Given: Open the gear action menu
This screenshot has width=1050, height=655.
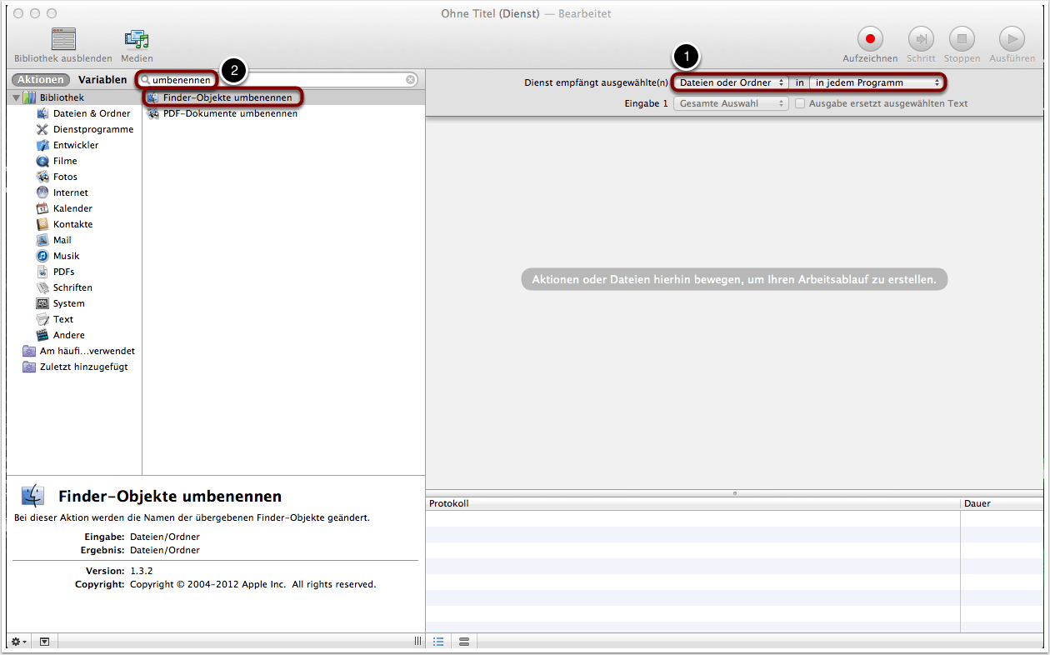Looking at the screenshot, I should [x=18, y=642].
